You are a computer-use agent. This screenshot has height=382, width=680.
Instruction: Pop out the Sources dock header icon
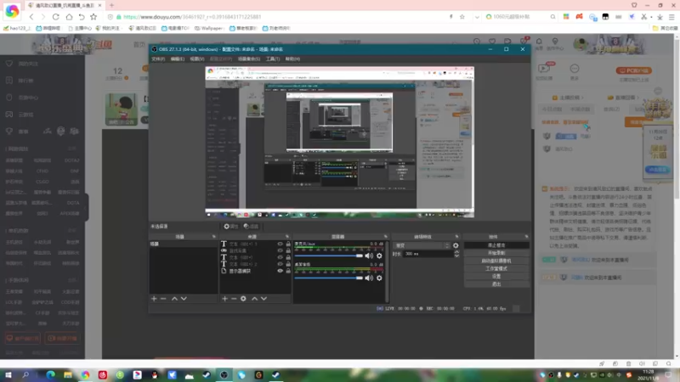(287, 237)
